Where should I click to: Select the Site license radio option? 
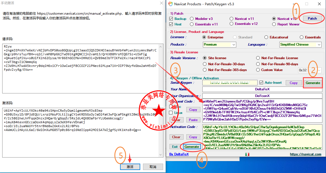click(205, 58)
